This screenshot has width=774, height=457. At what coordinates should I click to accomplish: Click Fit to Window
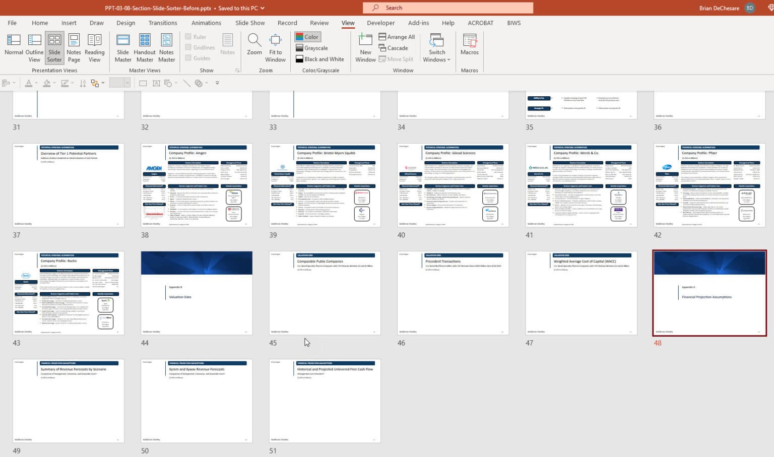coord(275,45)
